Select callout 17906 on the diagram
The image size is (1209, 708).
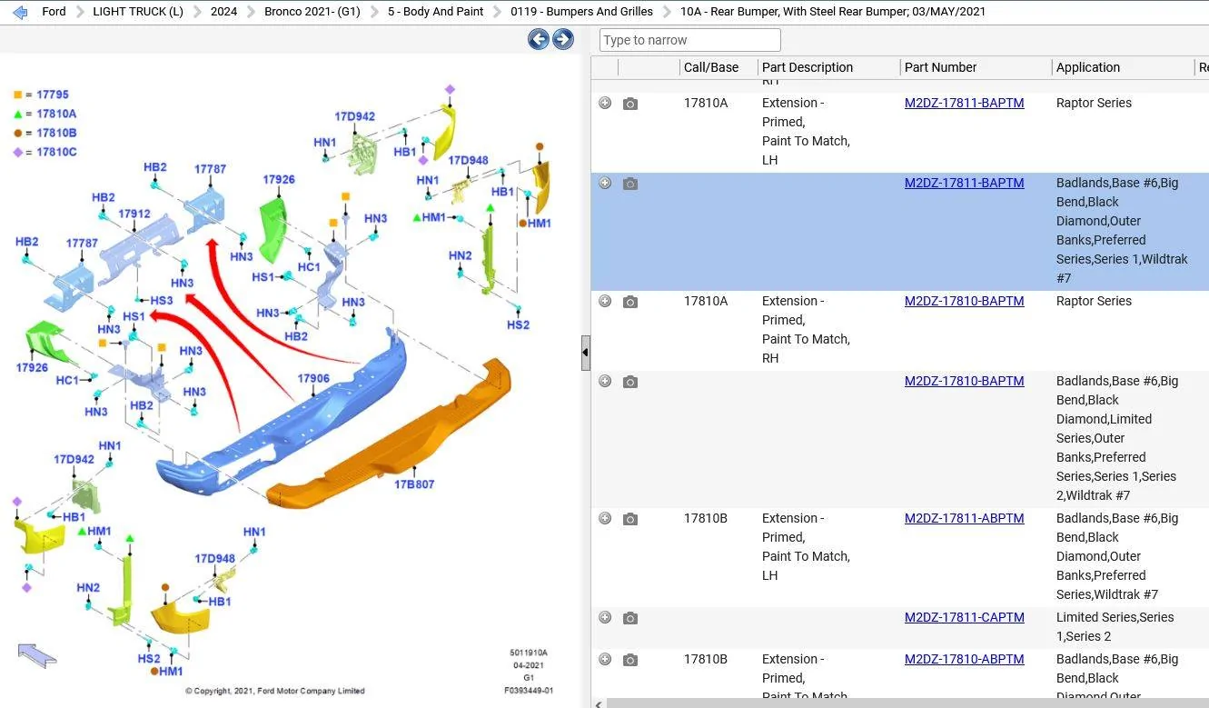click(x=313, y=379)
